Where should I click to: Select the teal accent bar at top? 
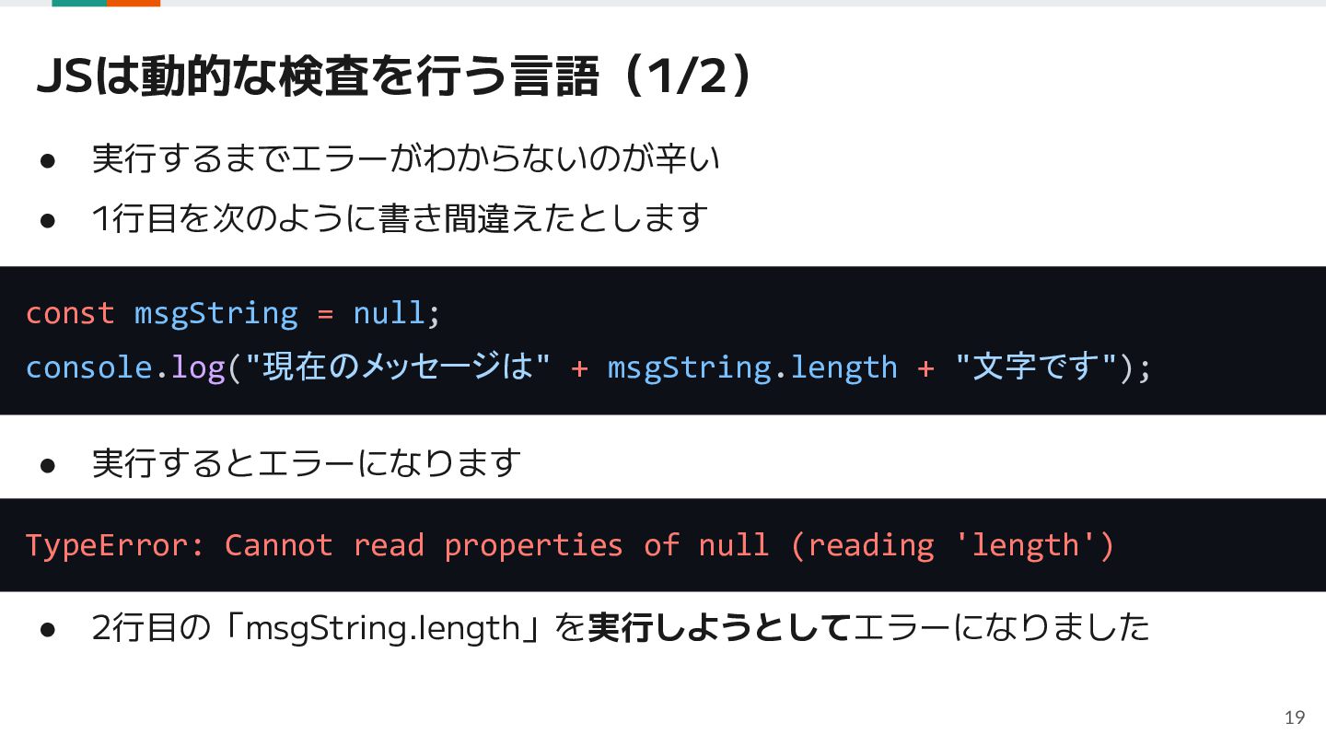(x=79, y=3)
